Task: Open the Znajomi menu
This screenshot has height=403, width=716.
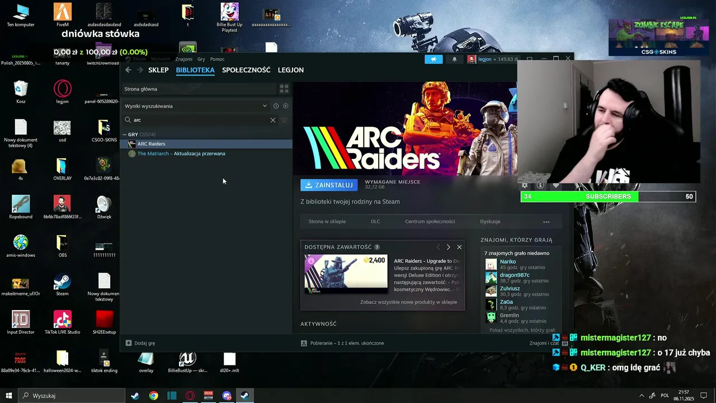Action: pos(183,59)
